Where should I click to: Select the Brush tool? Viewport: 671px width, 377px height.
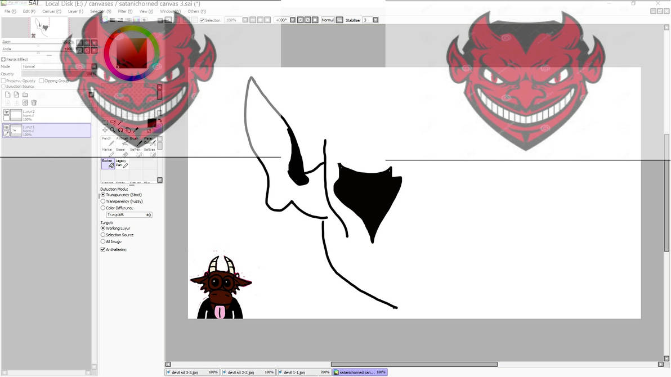[136, 141]
